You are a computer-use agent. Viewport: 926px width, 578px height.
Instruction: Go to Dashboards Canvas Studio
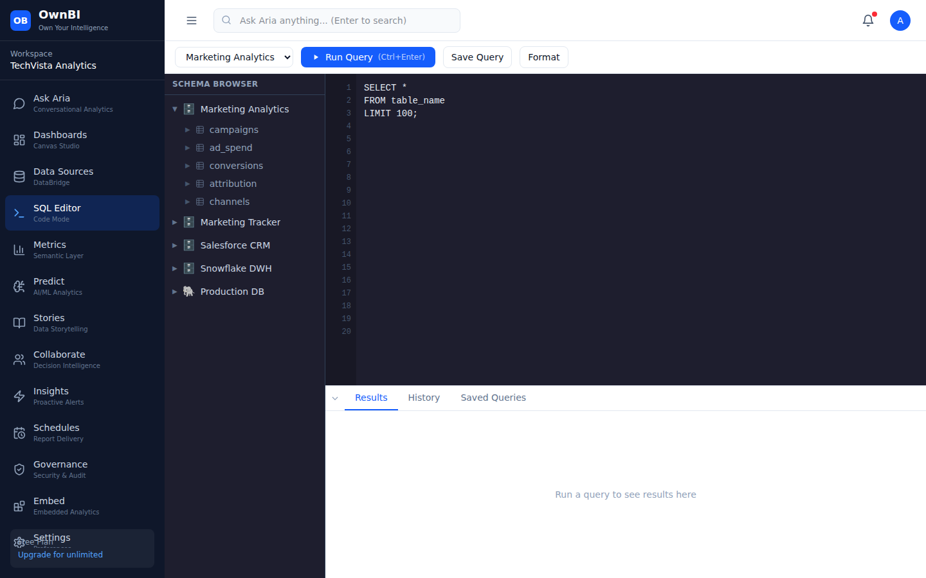pos(82,140)
